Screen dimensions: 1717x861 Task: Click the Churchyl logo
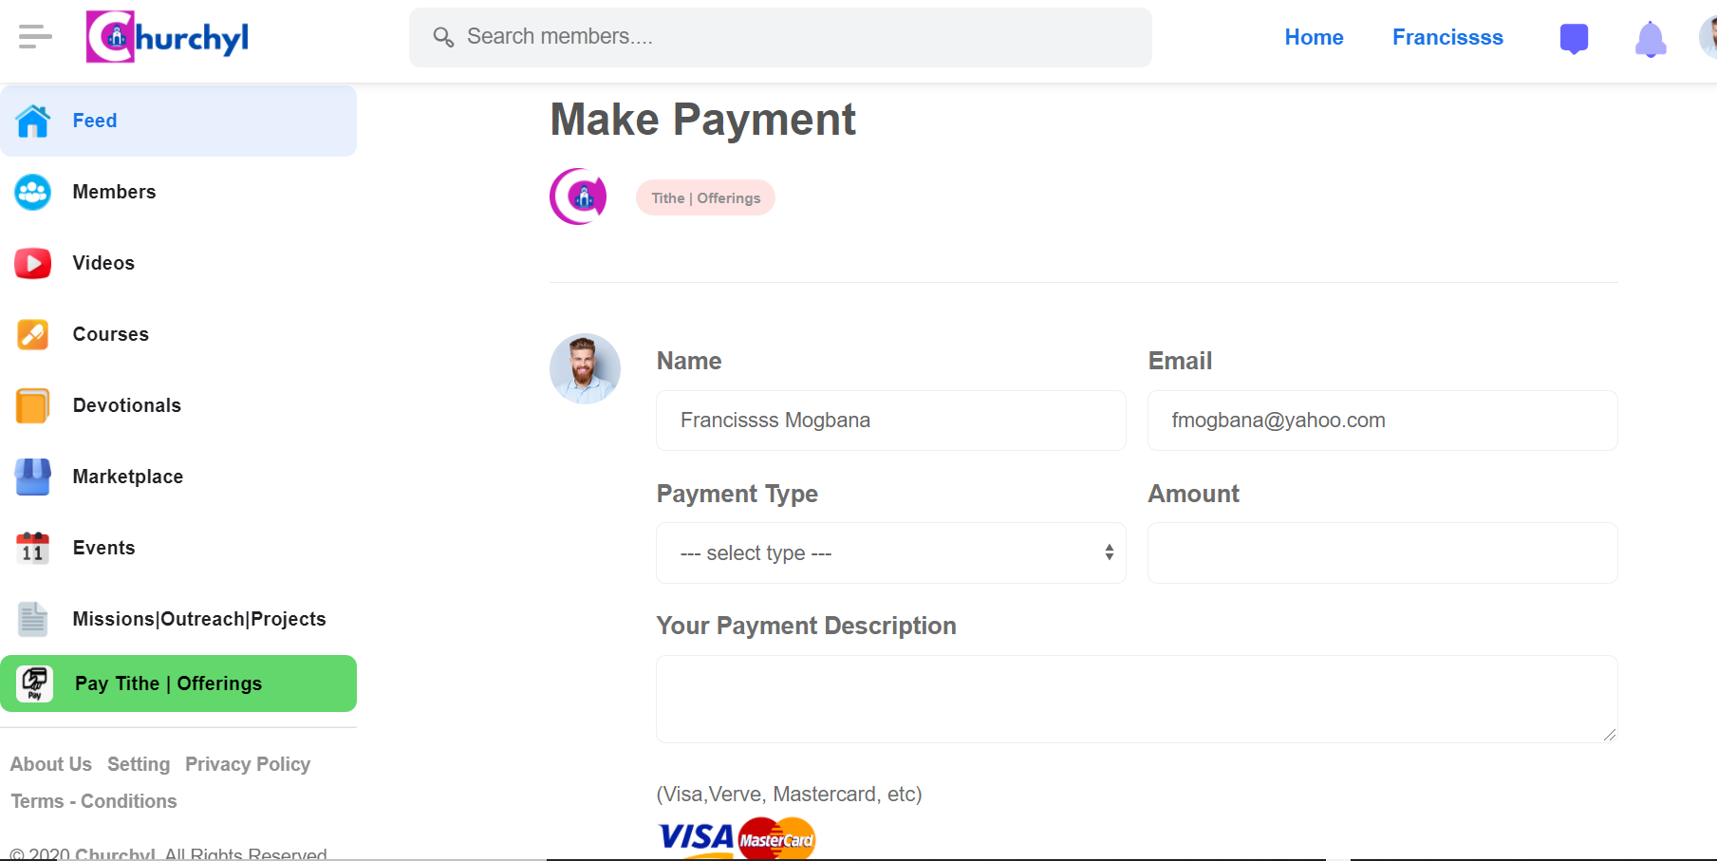(x=167, y=37)
